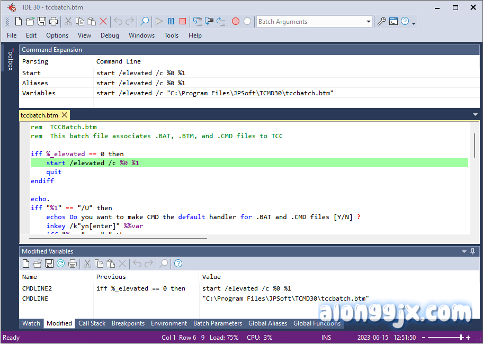483x344 pixels.
Task: Click the red Delete X icon in the main toolbar
Action: pyautogui.click(x=103, y=22)
